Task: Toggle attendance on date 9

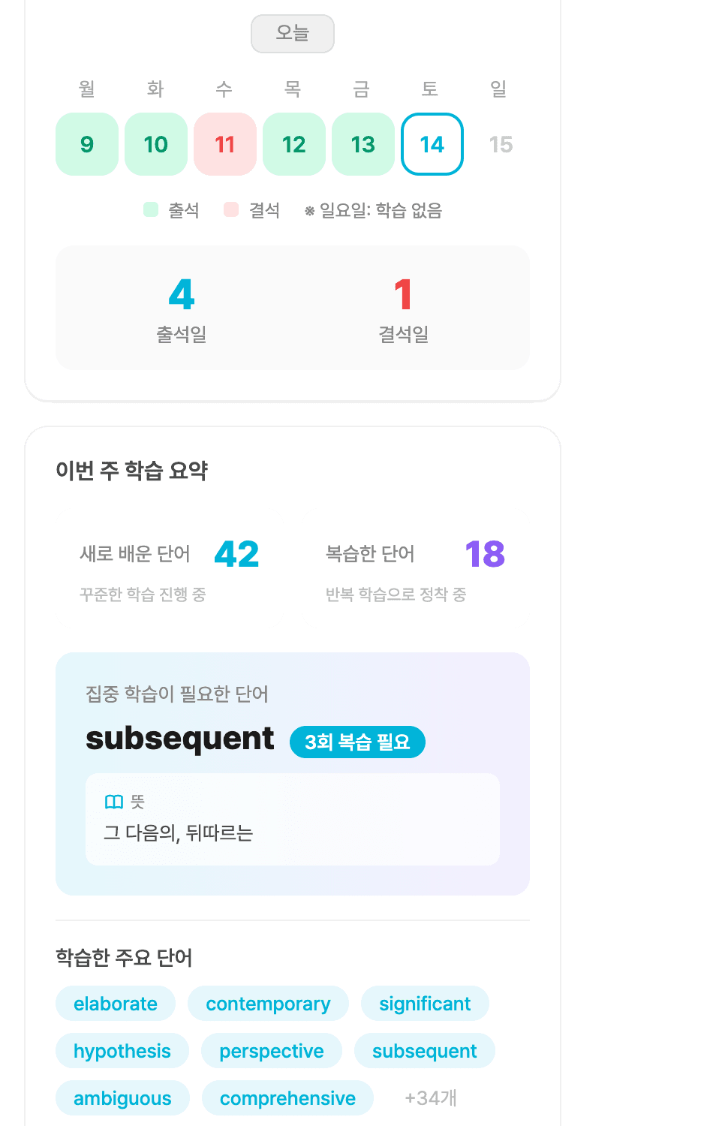Action: pyautogui.click(x=86, y=144)
